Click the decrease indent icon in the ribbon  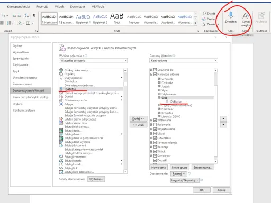pos(14,15)
